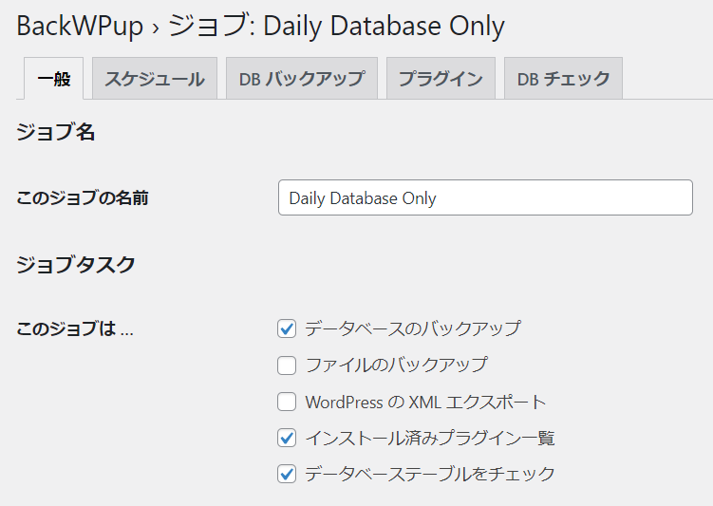
Task: Select the 一般 tab
Action: 54,78
